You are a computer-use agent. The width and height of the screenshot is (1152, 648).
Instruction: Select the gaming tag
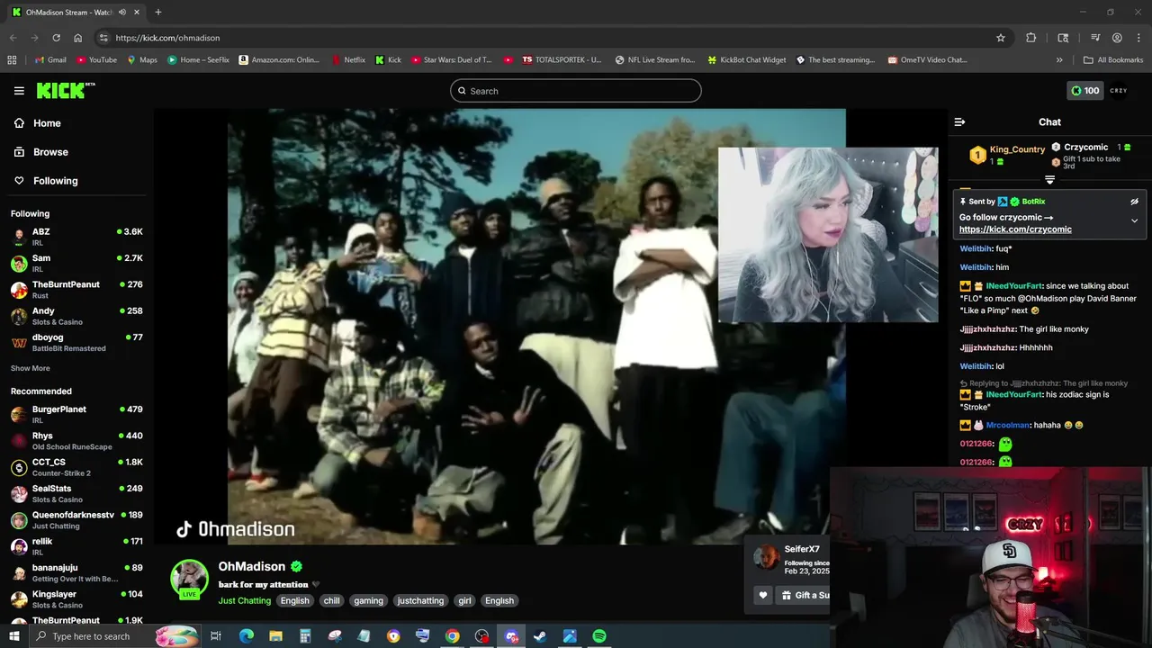368,600
